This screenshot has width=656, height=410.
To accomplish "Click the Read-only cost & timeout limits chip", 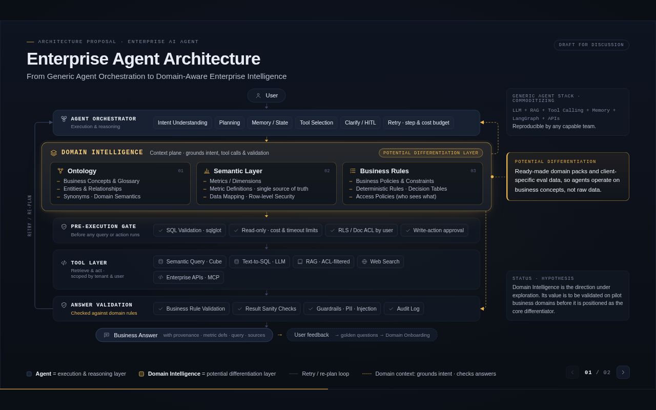I will click(x=275, y=231).
